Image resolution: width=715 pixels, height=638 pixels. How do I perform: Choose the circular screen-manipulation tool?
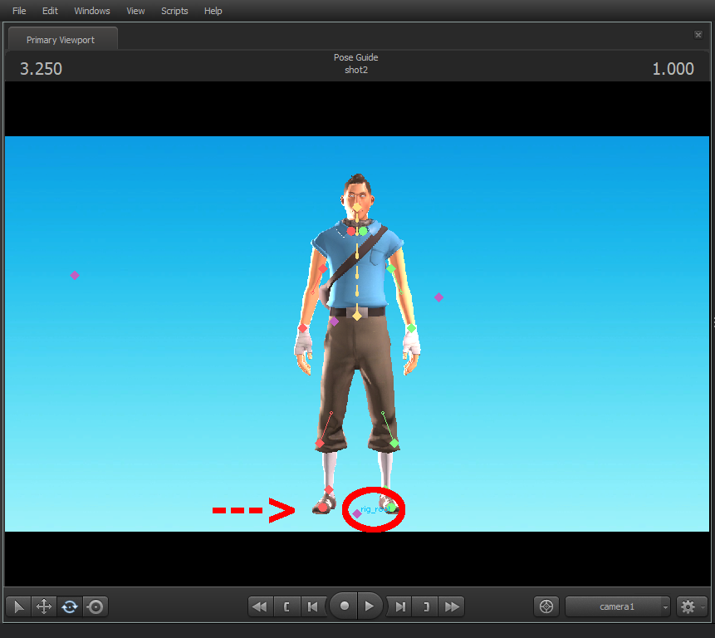(95, 606)
